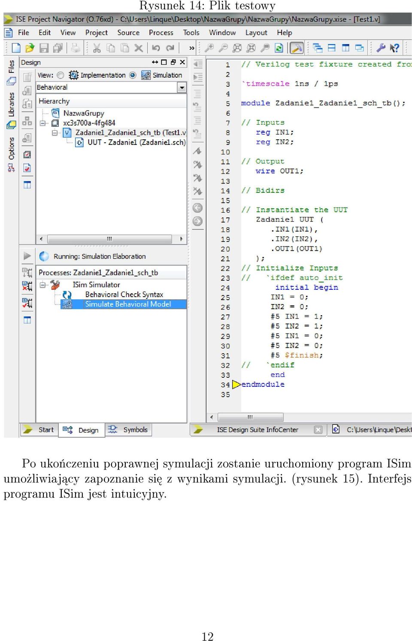The image size is (412, 641).
Task: Open the Libraries vertical side tab
Action: 11,110
